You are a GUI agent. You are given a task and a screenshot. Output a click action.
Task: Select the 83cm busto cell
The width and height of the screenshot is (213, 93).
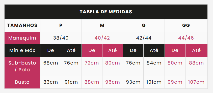click(x=51, y=82)
